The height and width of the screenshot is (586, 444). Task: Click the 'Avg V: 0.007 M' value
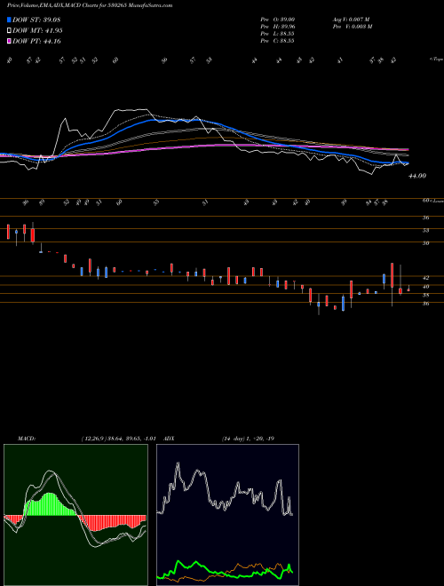[351, 20]
